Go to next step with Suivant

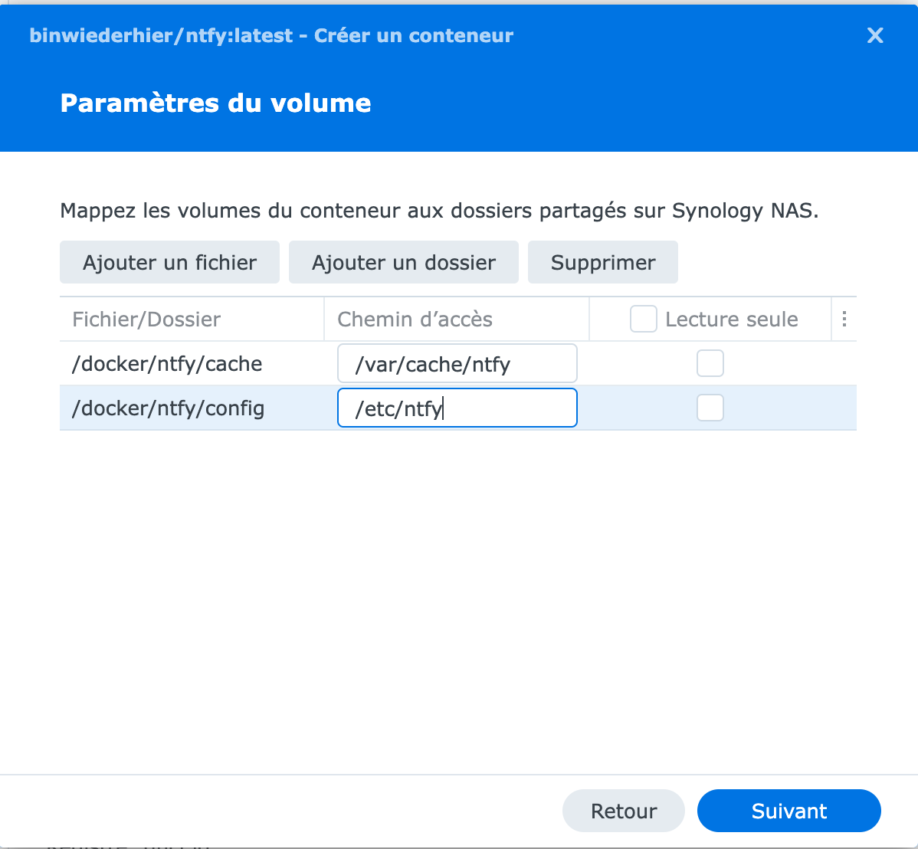pos(788,811)
